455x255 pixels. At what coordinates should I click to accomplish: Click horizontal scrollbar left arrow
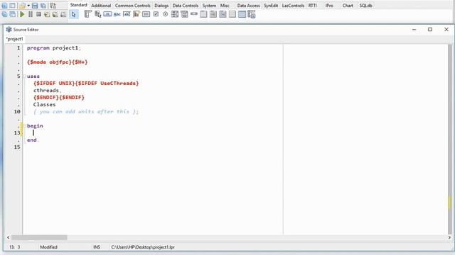(8, 237)
